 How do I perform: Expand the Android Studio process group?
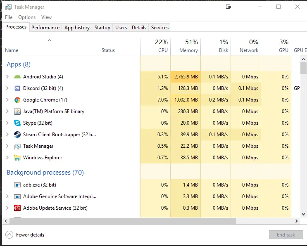(7, 77)
